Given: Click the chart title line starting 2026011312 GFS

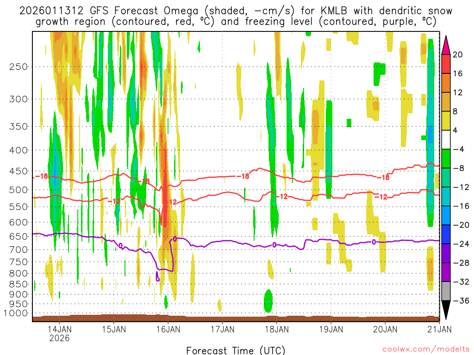Looking at the screenshot, I should point(236,11).
